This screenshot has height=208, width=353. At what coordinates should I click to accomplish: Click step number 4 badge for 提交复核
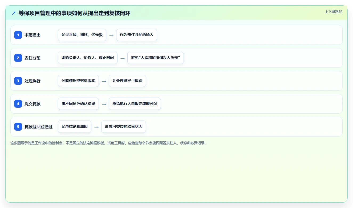coord(18,104)
